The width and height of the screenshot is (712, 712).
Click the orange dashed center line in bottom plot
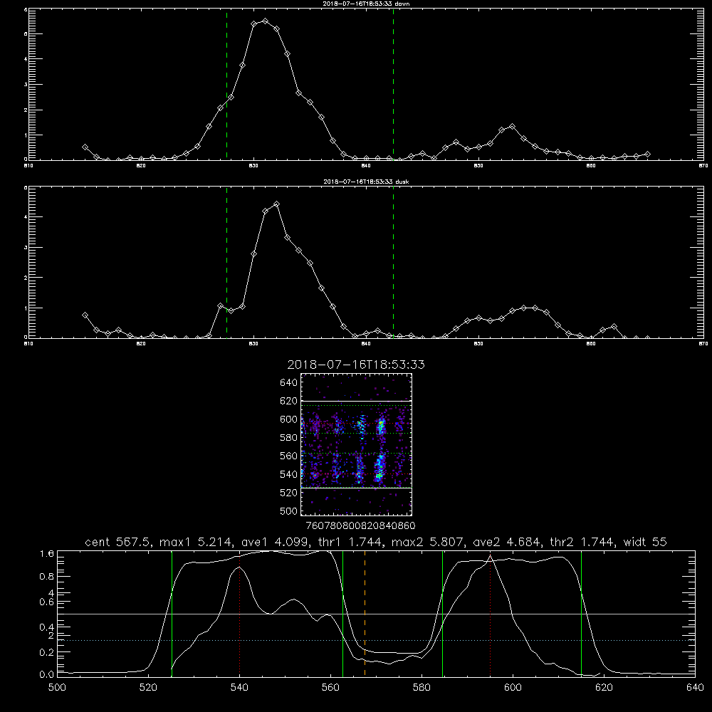point(365,613)
